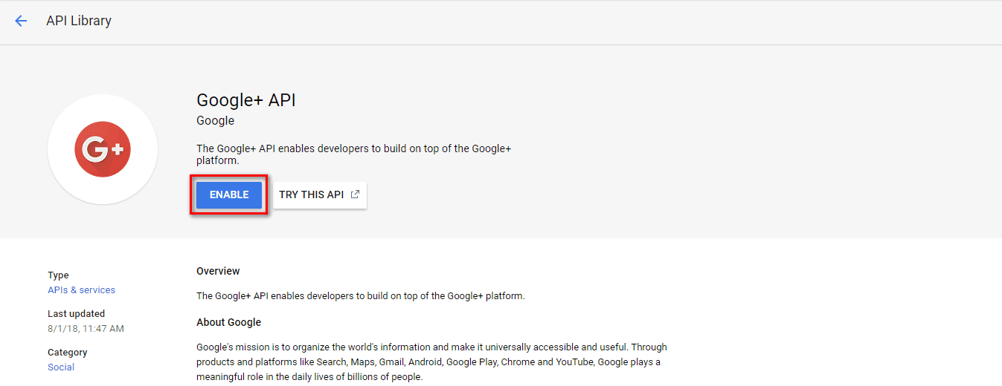1002x386 pixels.
Task: Enable the Google+ API
Action: [x=229, y=194]
